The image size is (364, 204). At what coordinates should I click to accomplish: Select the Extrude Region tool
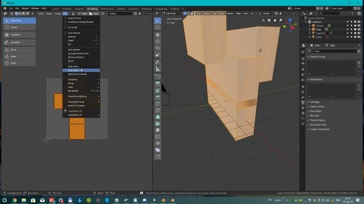(x=158, y=84)
